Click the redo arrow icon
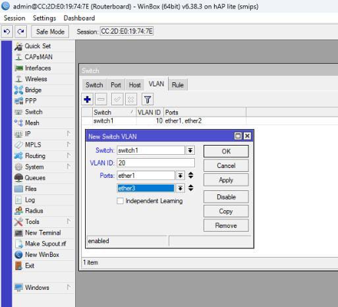Image resolution: width=338 pixels, height=307 pixels. click(21, 32)
